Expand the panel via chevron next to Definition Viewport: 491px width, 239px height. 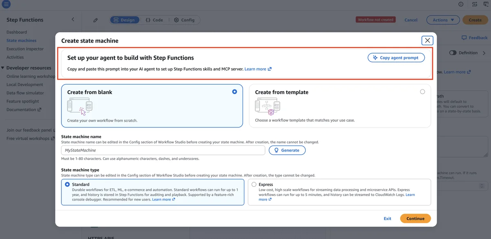[485, 53]
